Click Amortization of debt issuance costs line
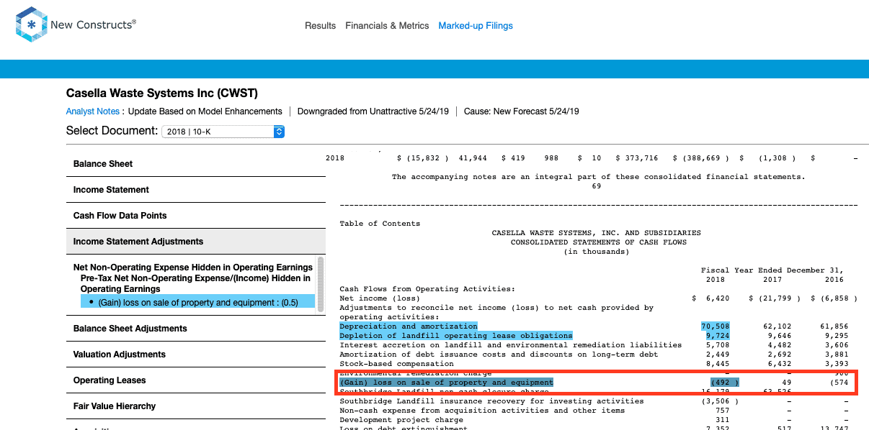 [x=499, y=354]
